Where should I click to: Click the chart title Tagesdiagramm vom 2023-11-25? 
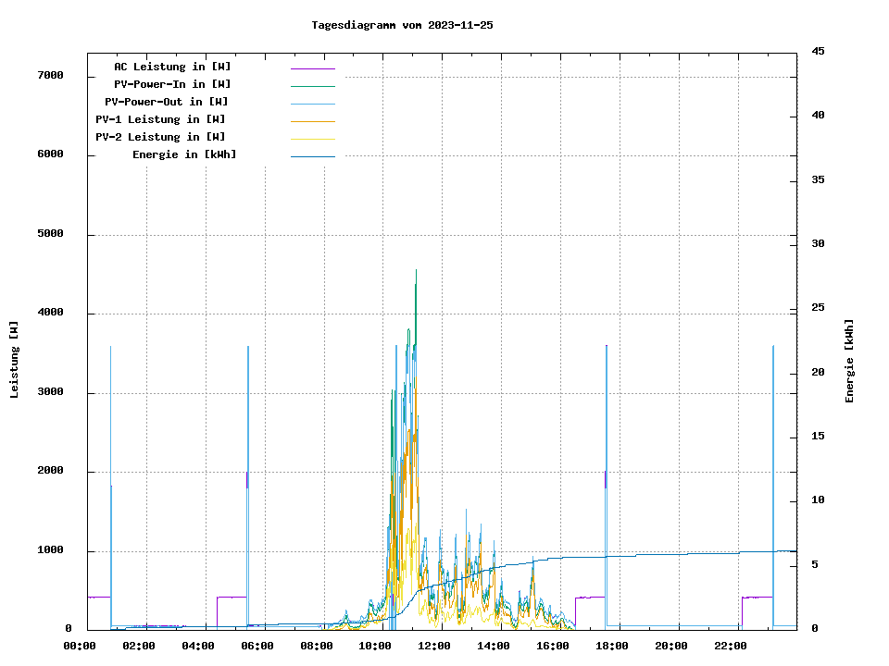(402, 25)
